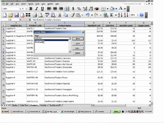Click the Font Color A swatch
Viewport: 164px width, 123px height.
121,9
